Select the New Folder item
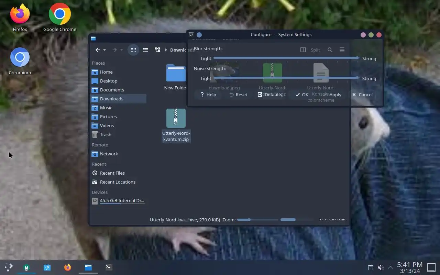Viewport: 440px width, 275px height. 176,77
